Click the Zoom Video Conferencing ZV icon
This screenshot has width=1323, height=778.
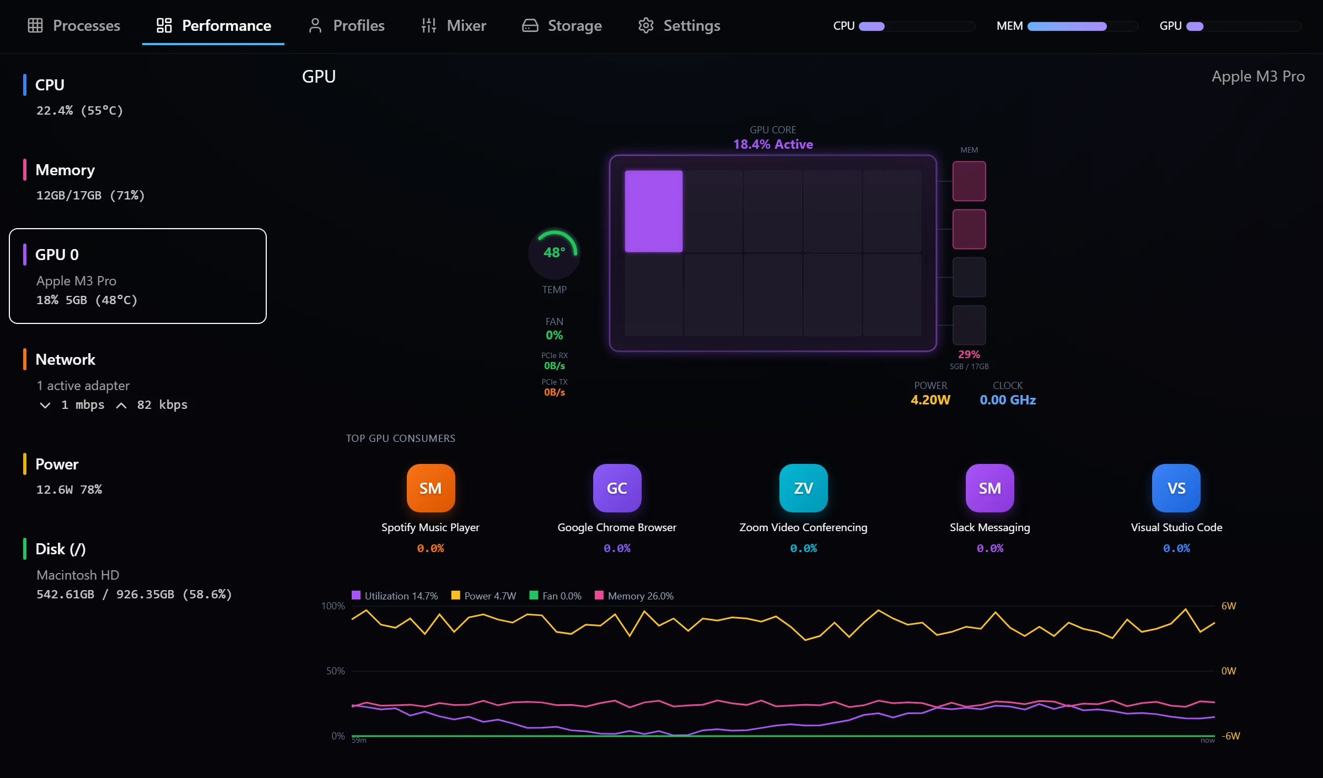803,488
